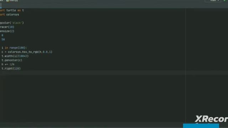Click the t.width(i//100+2) line
Image resolution: width=228 pixels, height=128 pixels.
point(15,56)
